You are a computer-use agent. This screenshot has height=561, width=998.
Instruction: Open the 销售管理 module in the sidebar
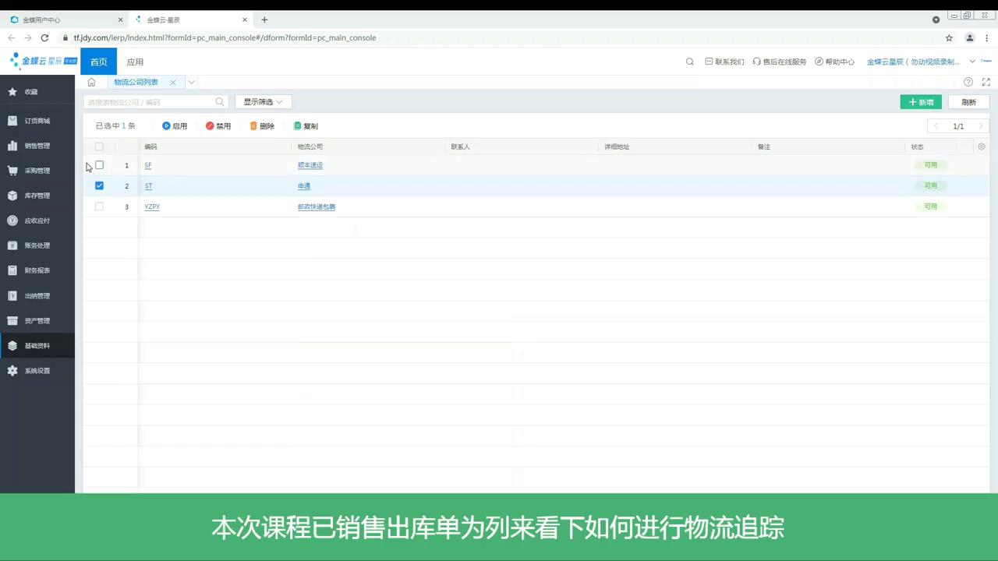tap(37, 145)
